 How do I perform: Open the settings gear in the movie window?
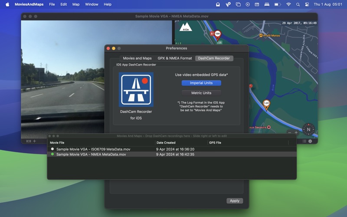310,141
